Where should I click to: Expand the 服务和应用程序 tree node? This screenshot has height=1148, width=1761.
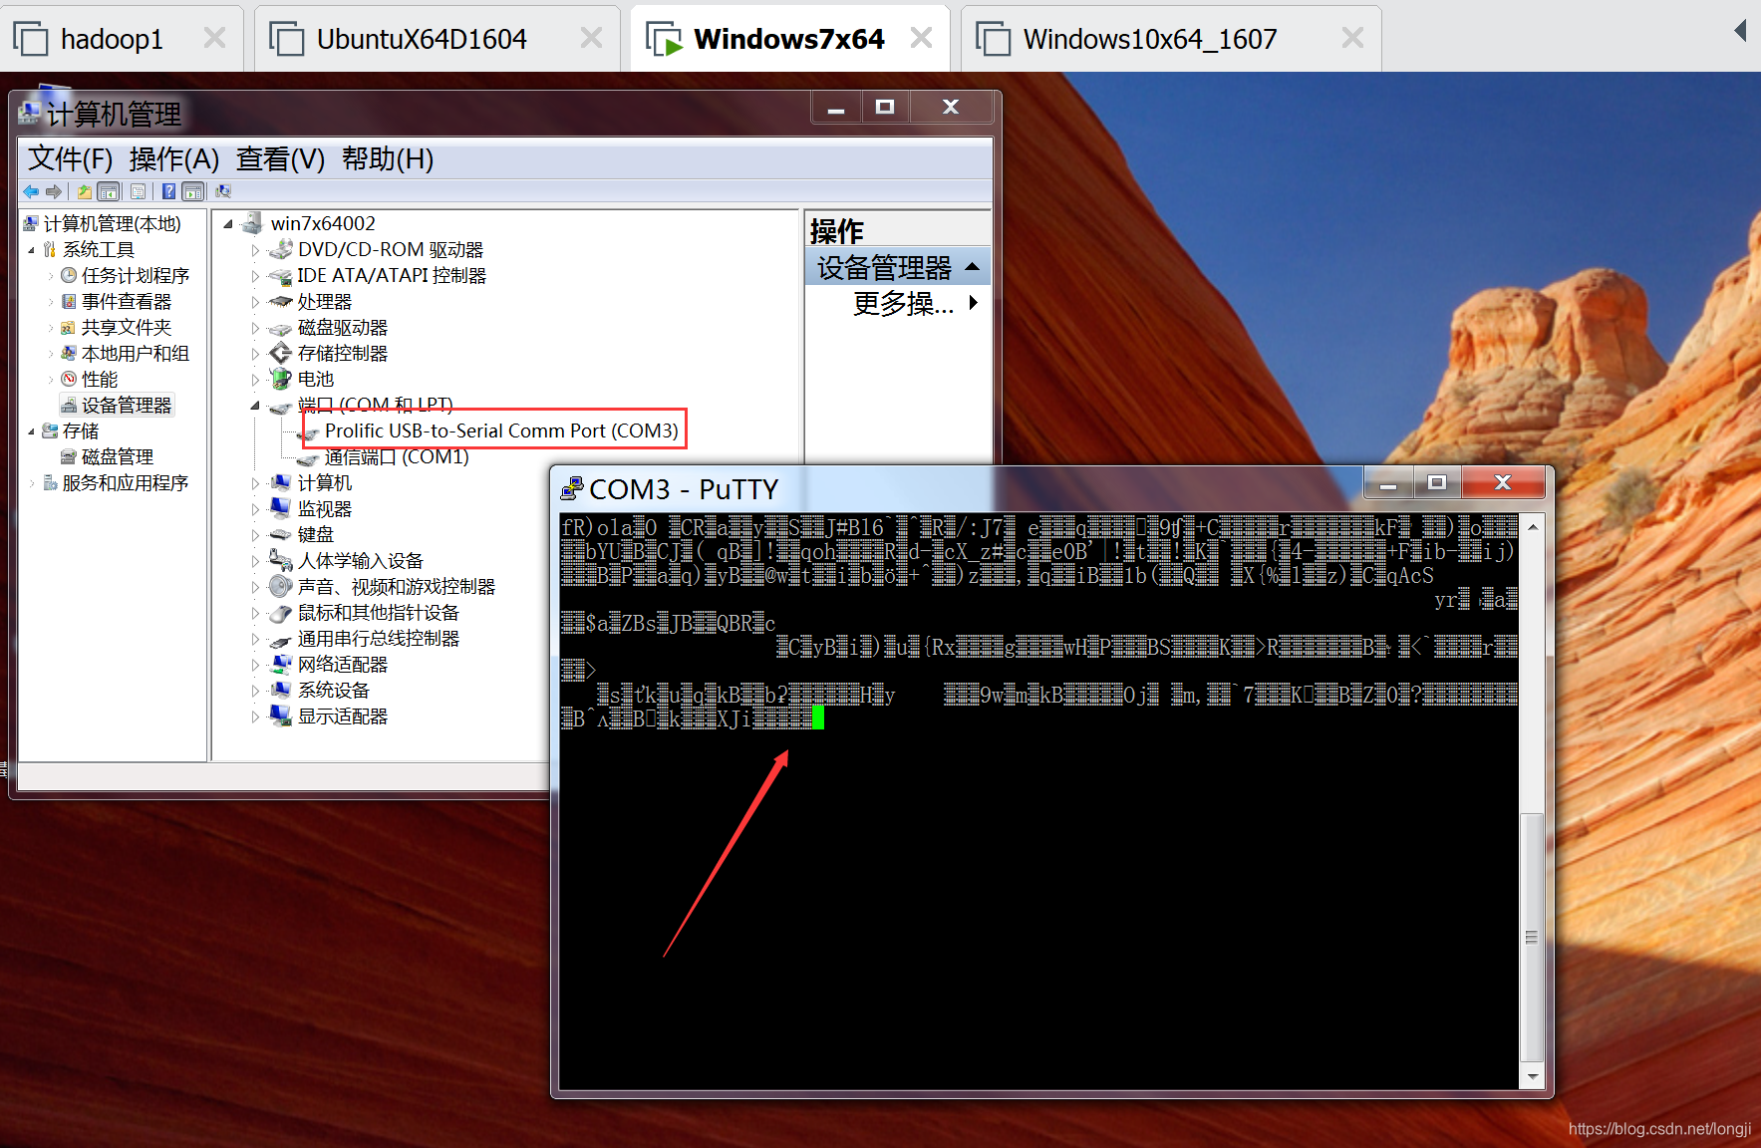tap(31, 483)
